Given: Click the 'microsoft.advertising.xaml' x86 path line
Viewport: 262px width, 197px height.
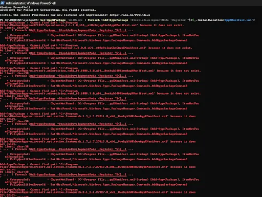Looking at the screenshot, I should pyautogui.click(x=100, y=94).
